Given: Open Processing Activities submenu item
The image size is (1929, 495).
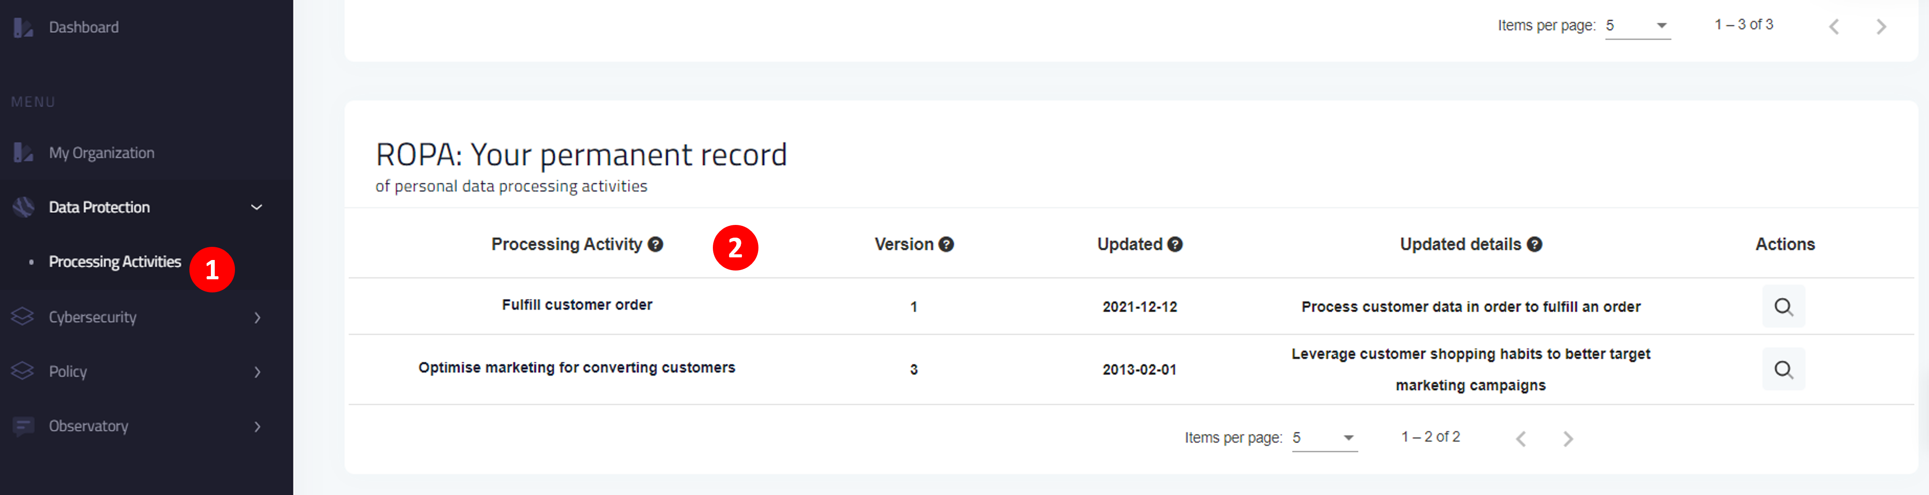Looking at the screenshot, I should tap(114, 262).
